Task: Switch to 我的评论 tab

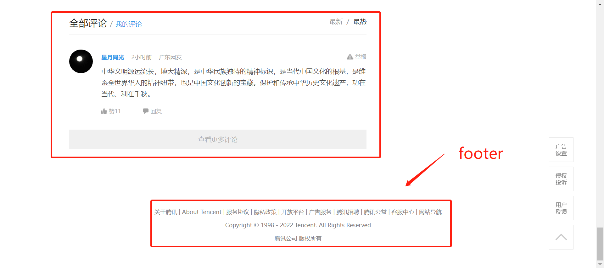Action: click(x=129, y=24)
